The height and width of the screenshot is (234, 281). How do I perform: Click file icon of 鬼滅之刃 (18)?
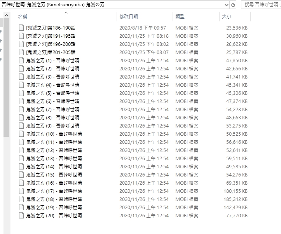click(x=21, y=199)
